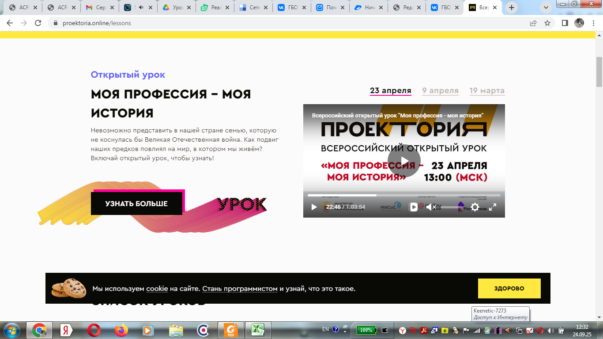Click the video progress bar
Image resolution: width=603 pixels, height=339 pixels.
pyautogui.click(x=403, y=195)
